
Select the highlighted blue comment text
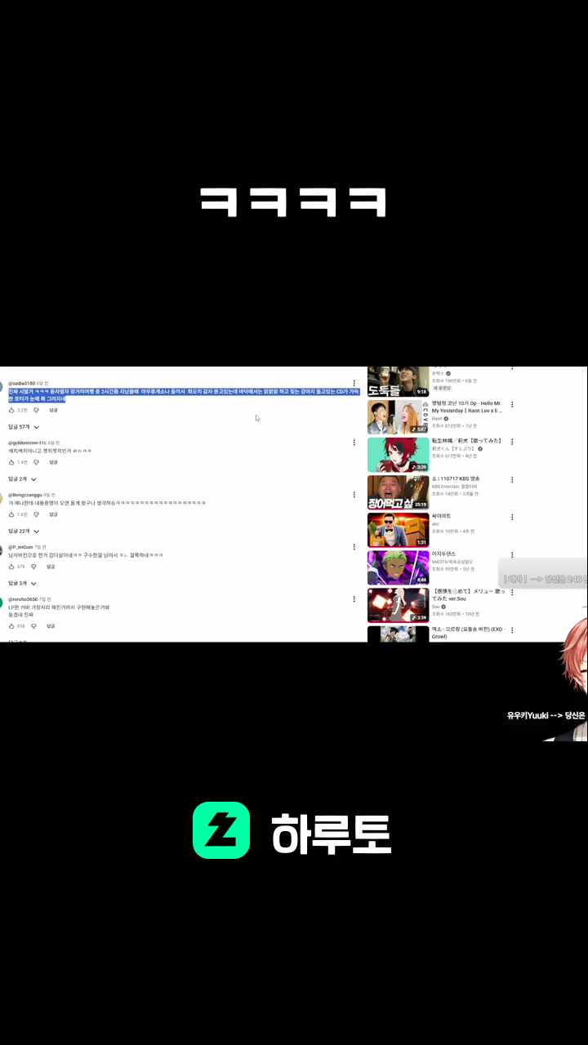pos(184,395)
